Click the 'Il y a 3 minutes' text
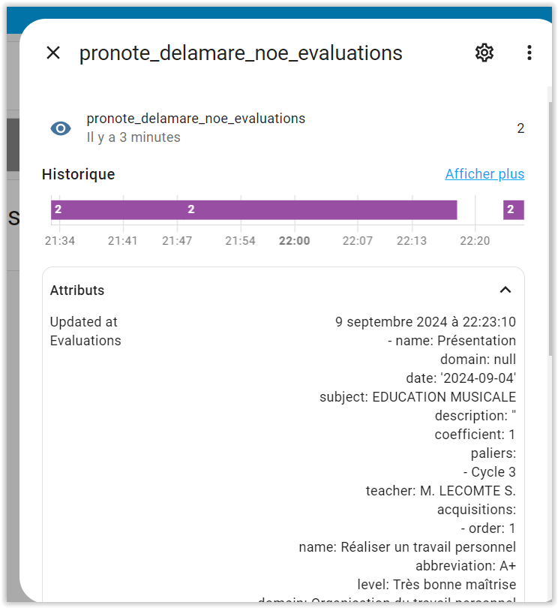This screenshot has height=608, width=558. [133, 137]
